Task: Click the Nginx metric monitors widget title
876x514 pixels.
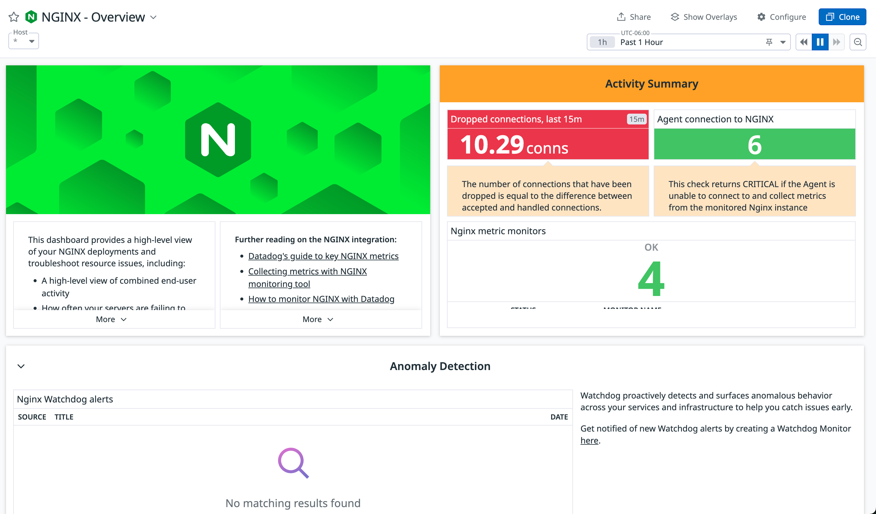Action: coord(498,231)
